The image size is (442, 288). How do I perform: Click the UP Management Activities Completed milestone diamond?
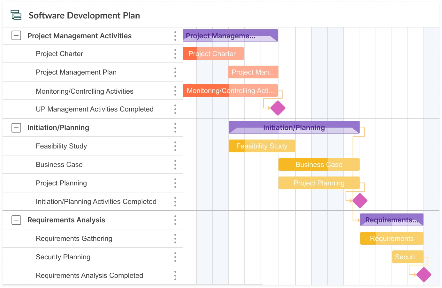(x=278, y=108)
